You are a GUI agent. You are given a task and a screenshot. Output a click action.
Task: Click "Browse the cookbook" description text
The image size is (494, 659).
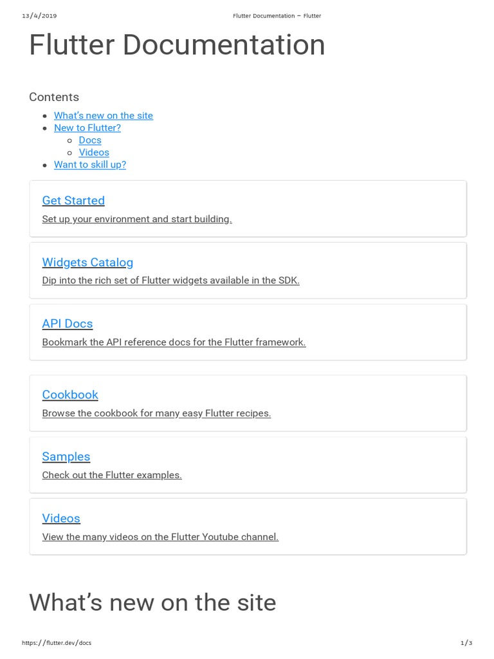click(156, 414)
